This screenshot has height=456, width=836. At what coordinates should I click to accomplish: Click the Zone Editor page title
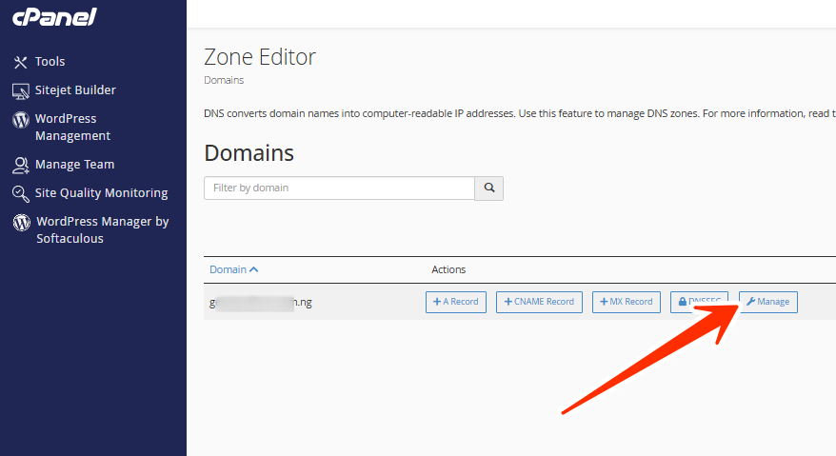pyautogui.click(x=260, y=57)
